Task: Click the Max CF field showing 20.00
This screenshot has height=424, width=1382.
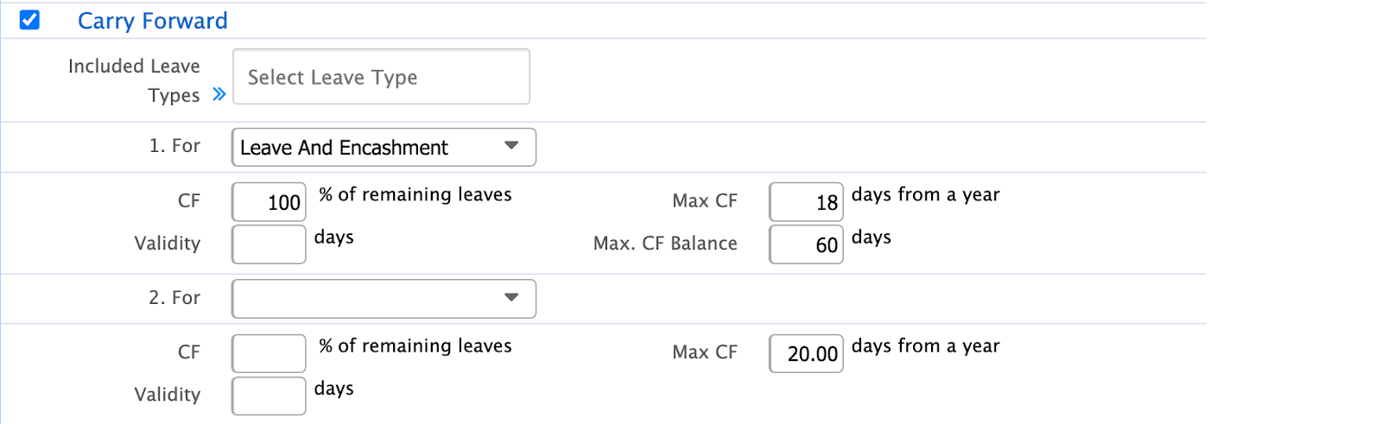Action: (x=806, y=354)
